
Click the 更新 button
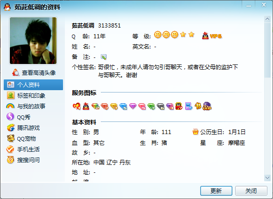tap(216, 191)
